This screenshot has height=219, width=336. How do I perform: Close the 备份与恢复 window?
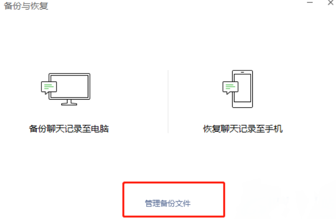tap(330, 3)
